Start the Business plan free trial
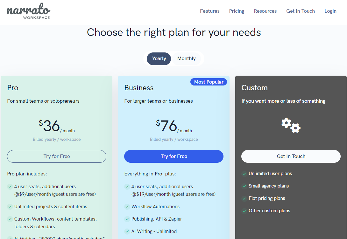 coord(174,156)
